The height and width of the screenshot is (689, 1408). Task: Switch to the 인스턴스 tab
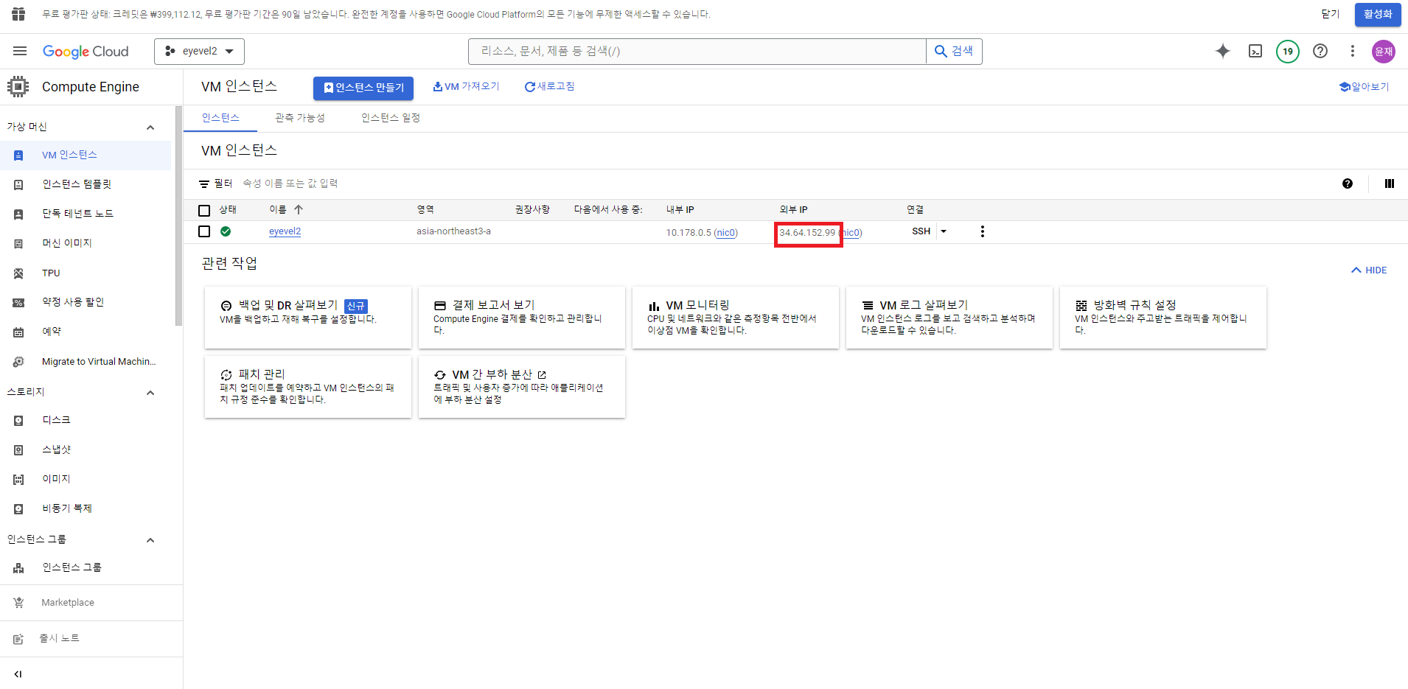(x=220, y=118)
